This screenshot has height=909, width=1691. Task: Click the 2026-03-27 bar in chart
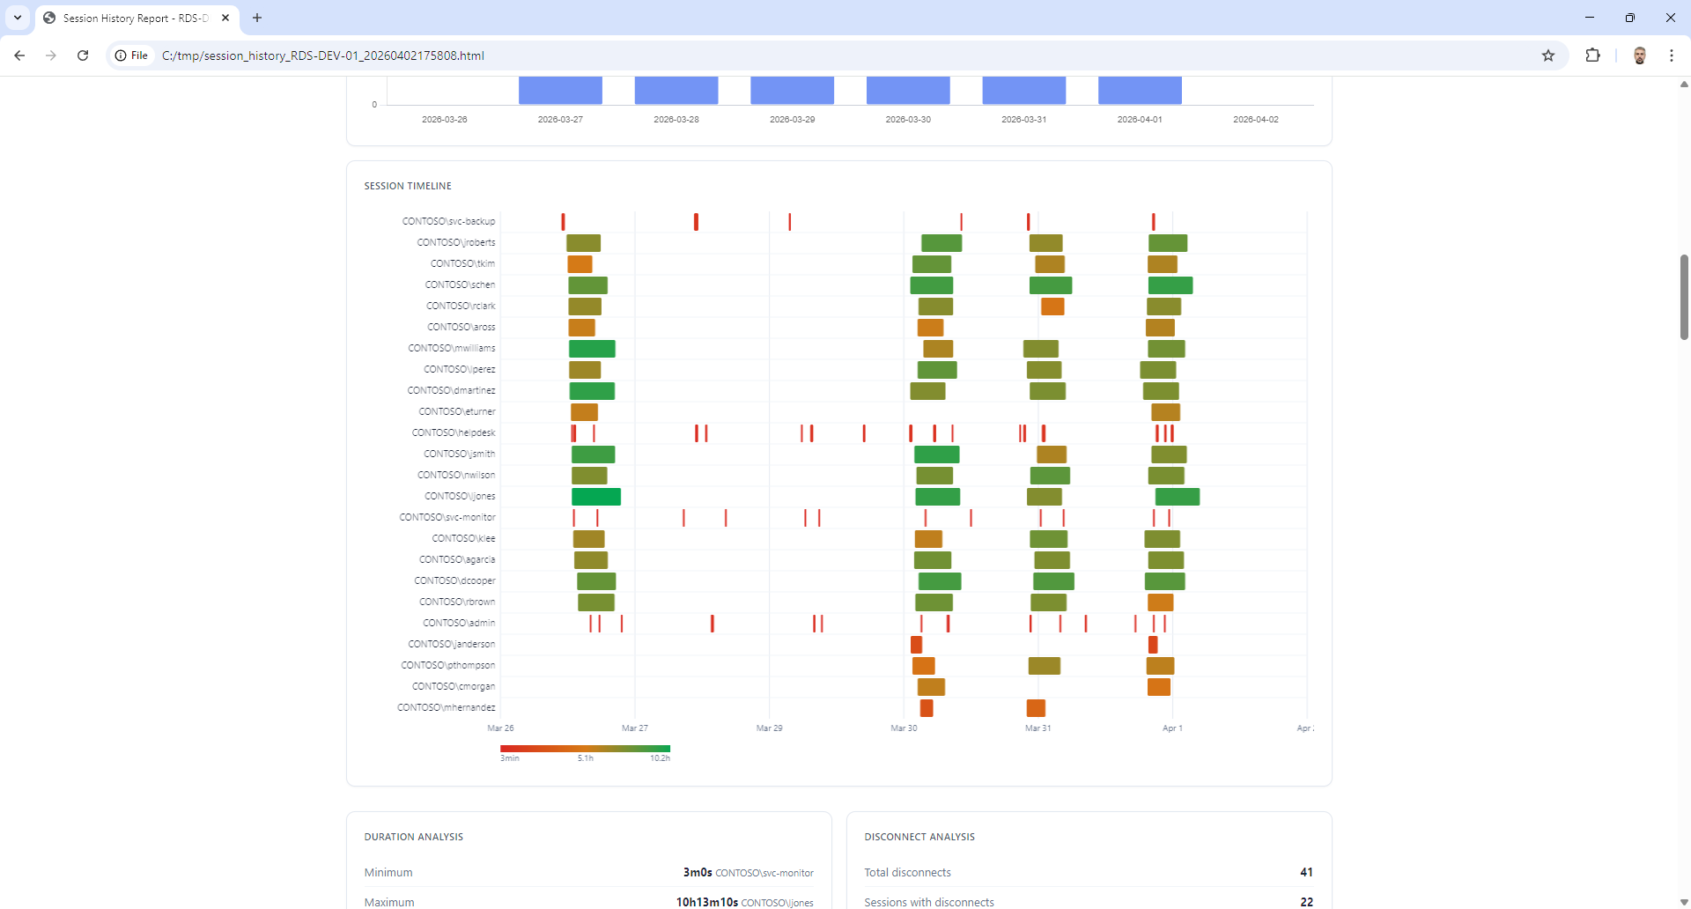560,90
